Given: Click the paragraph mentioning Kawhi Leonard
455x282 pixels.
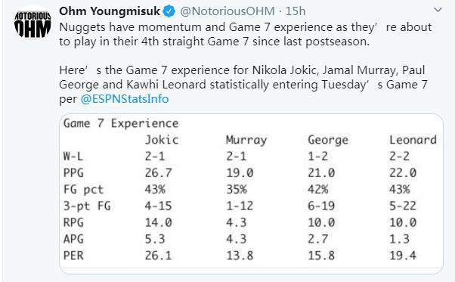Looking at the screenshot, I should (243, 85).
